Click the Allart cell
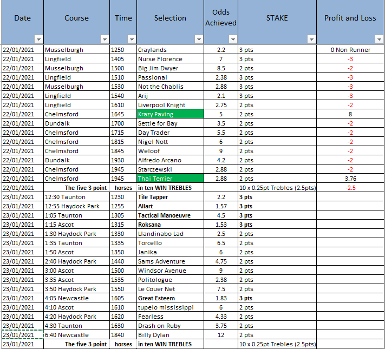 170,206
